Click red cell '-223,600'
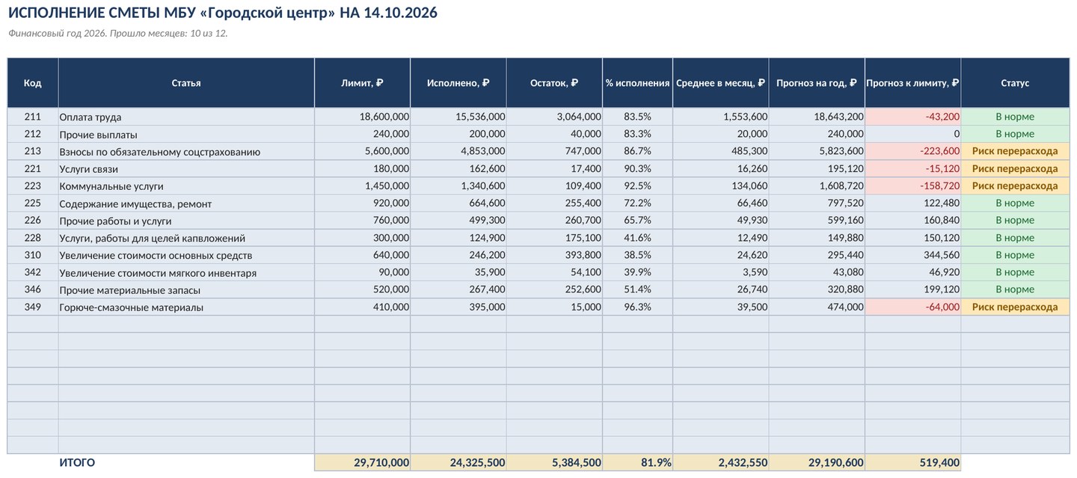Viewport: 1077px width, 478px height. 913,151
